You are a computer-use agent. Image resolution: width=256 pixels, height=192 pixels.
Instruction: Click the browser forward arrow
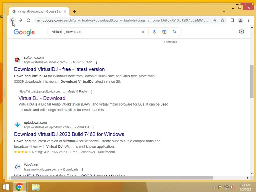pyautogui.click(x=20, y=20)
